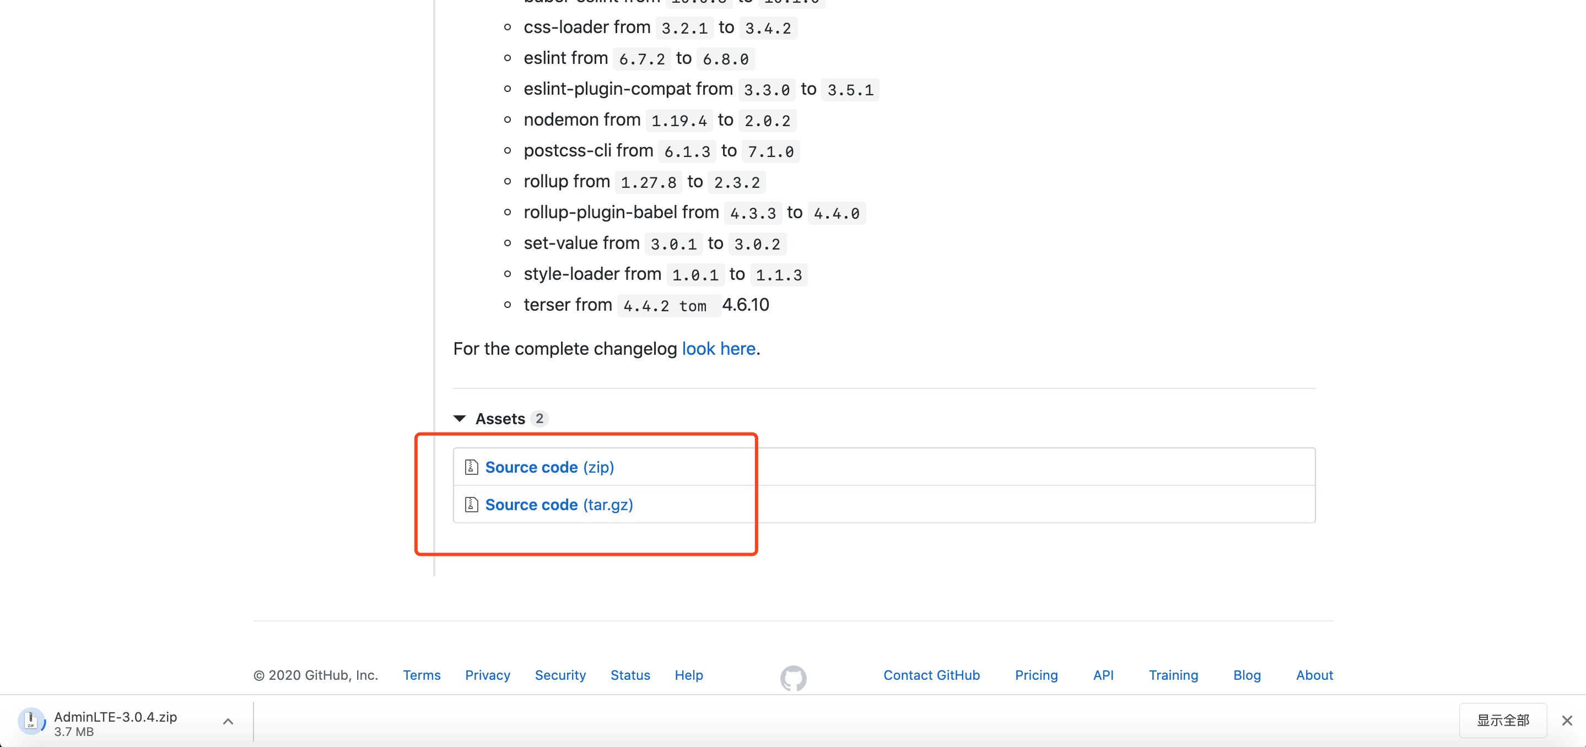Open the download options chevron for AdminLTE-3.0.4.zip
The width and height of the screenshot is (1586, 747).
(x=228, y=721)
